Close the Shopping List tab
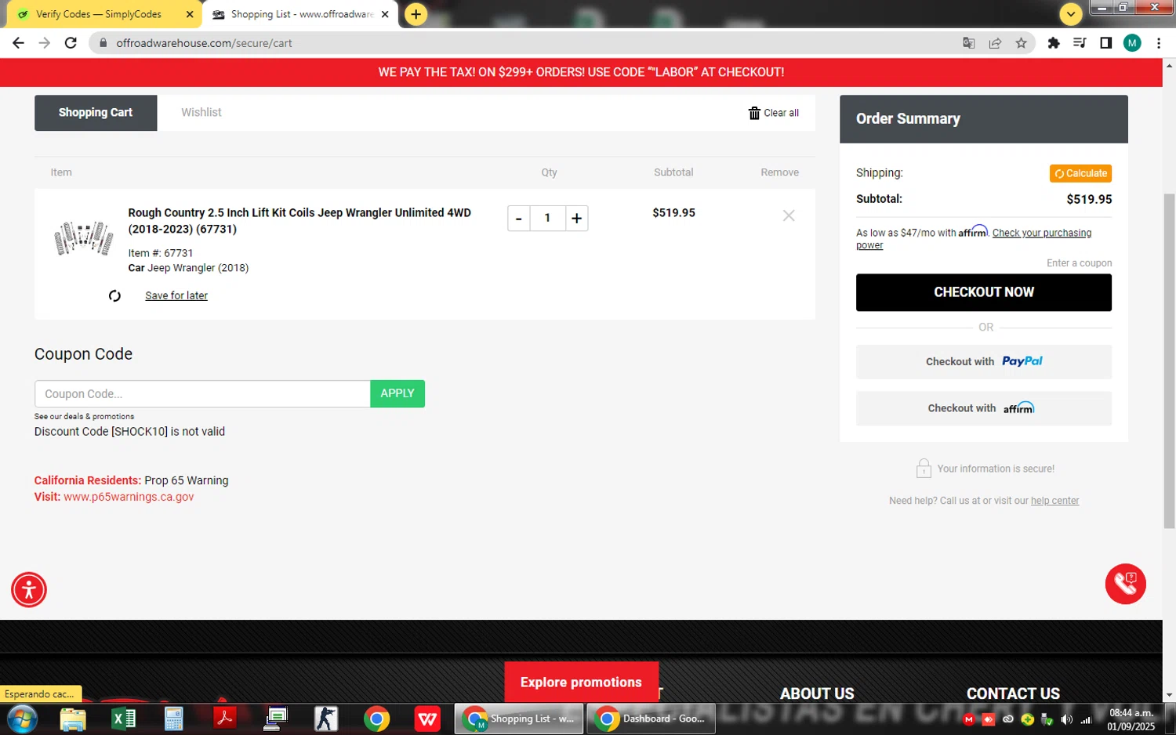The width and height of the screenshot is (1176, 735). pyautogui.click(x=385, y=14)
